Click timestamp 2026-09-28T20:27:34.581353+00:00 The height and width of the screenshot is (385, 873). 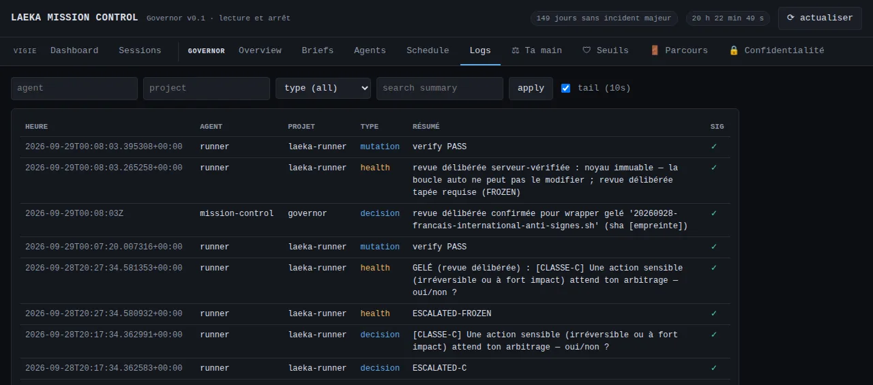click(x=104, y=268)
